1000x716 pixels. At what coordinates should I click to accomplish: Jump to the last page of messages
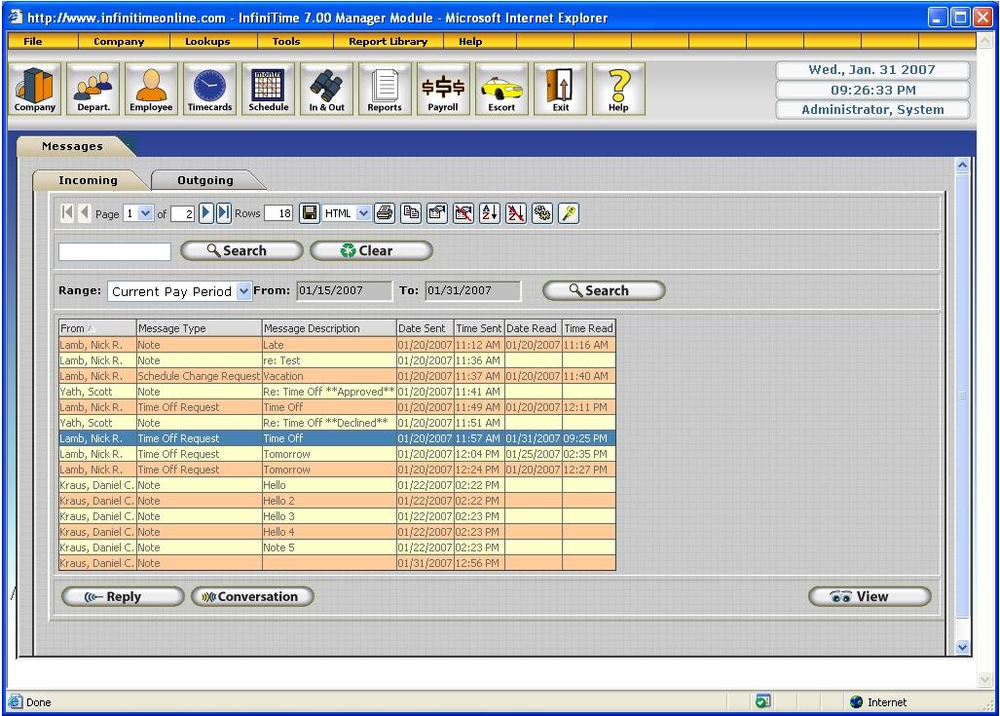pos(223,213)
